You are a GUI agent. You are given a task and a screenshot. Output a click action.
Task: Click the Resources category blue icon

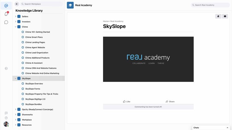[19, 125]
